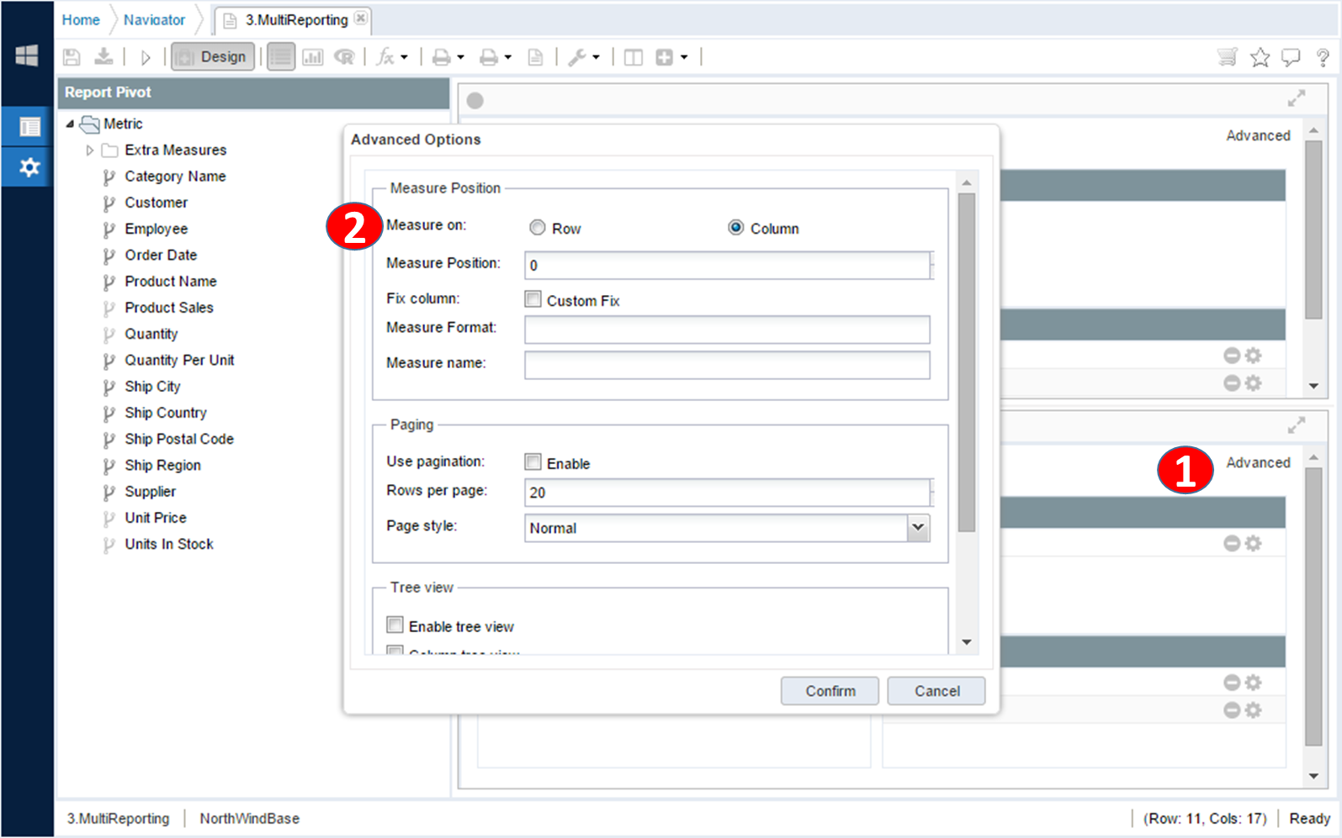Expand the Extra Measures folder
Viewport: 1342px width, 838px height.
[x=90, y=150]
